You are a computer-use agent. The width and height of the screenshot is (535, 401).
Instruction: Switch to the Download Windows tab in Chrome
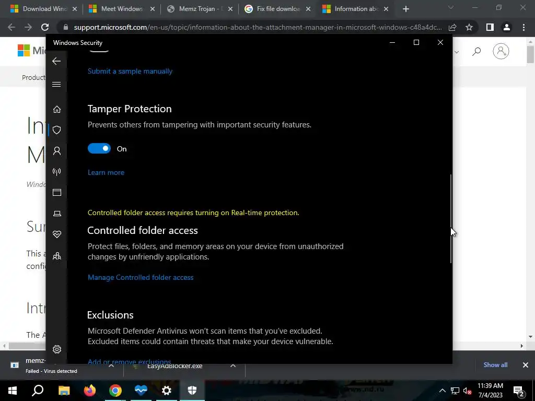[x=43, y=9]
